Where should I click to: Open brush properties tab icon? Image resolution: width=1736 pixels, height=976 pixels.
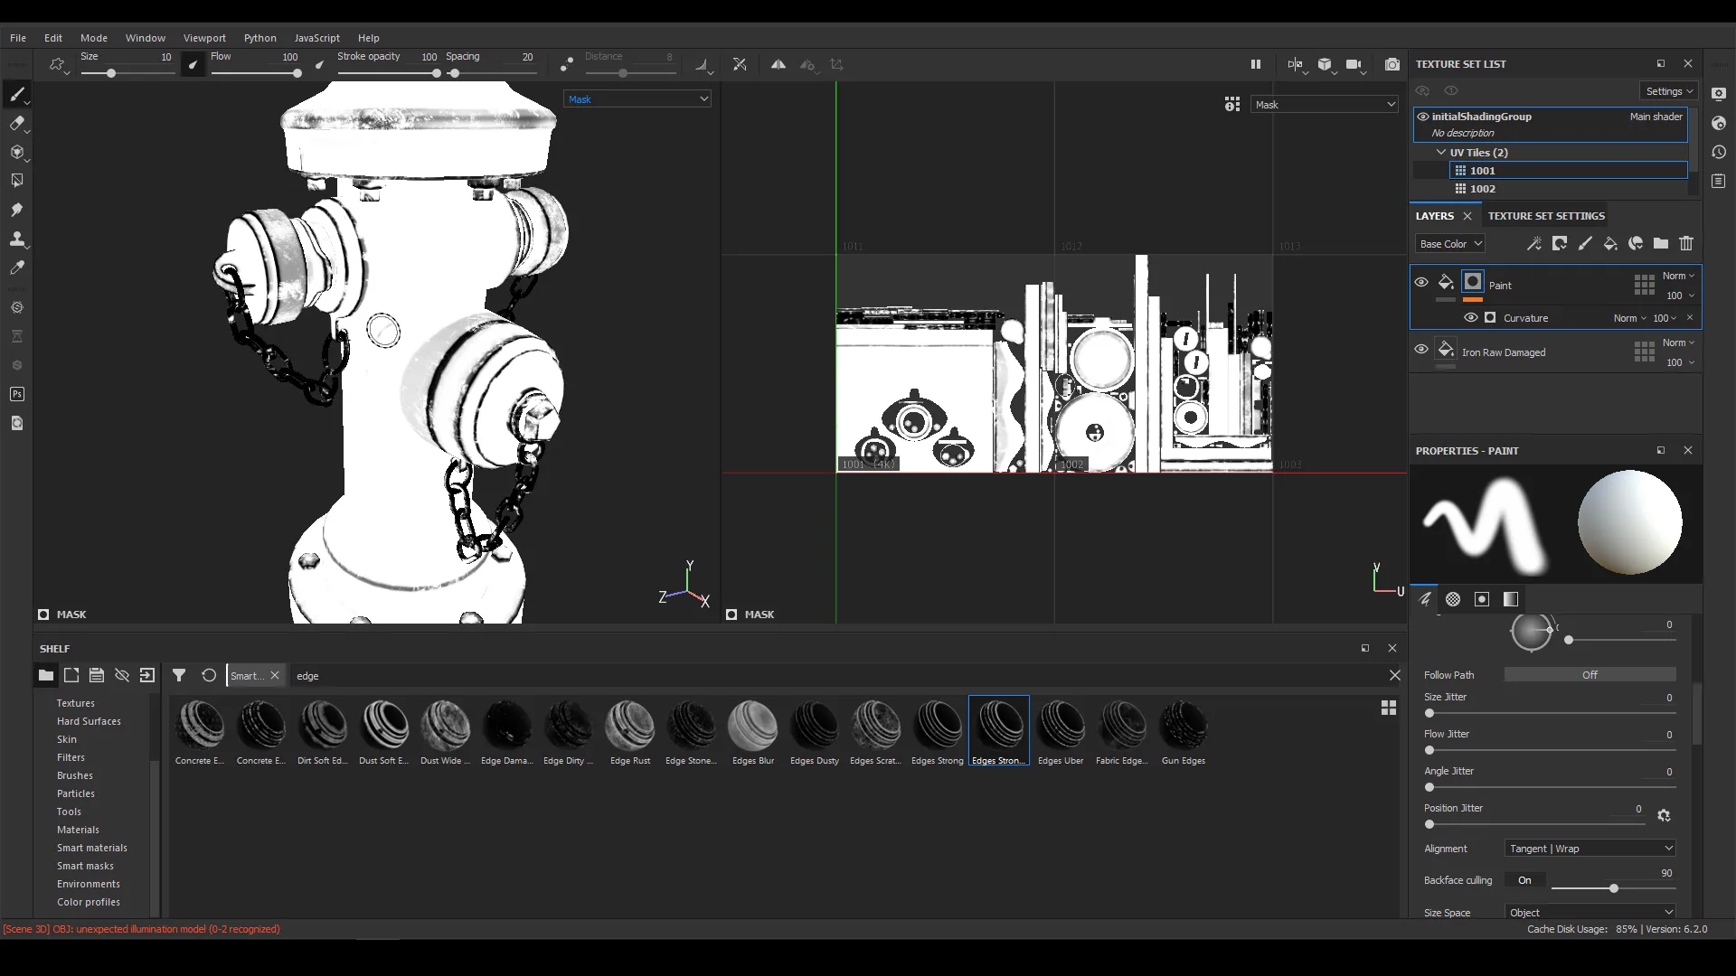coord(1425,599)
